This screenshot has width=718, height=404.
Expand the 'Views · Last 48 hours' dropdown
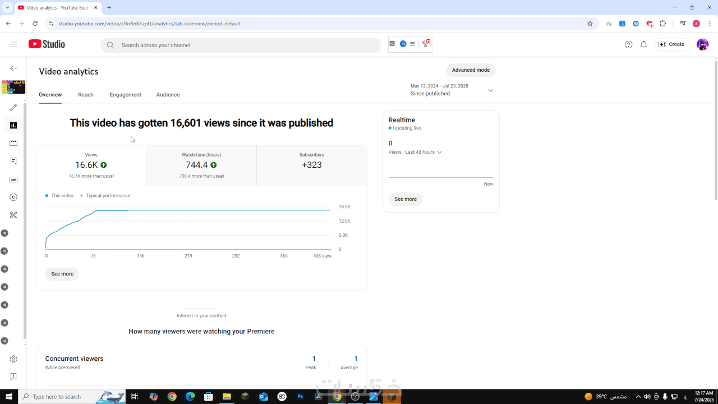(x=415, y=152)
